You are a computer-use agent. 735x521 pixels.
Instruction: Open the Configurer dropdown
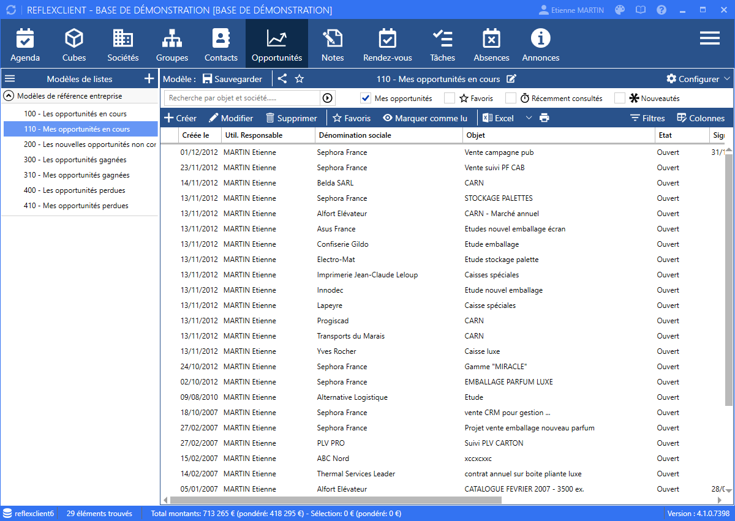tap(698, 78)
